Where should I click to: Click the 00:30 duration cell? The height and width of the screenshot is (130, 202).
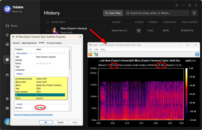click(166, 31)
